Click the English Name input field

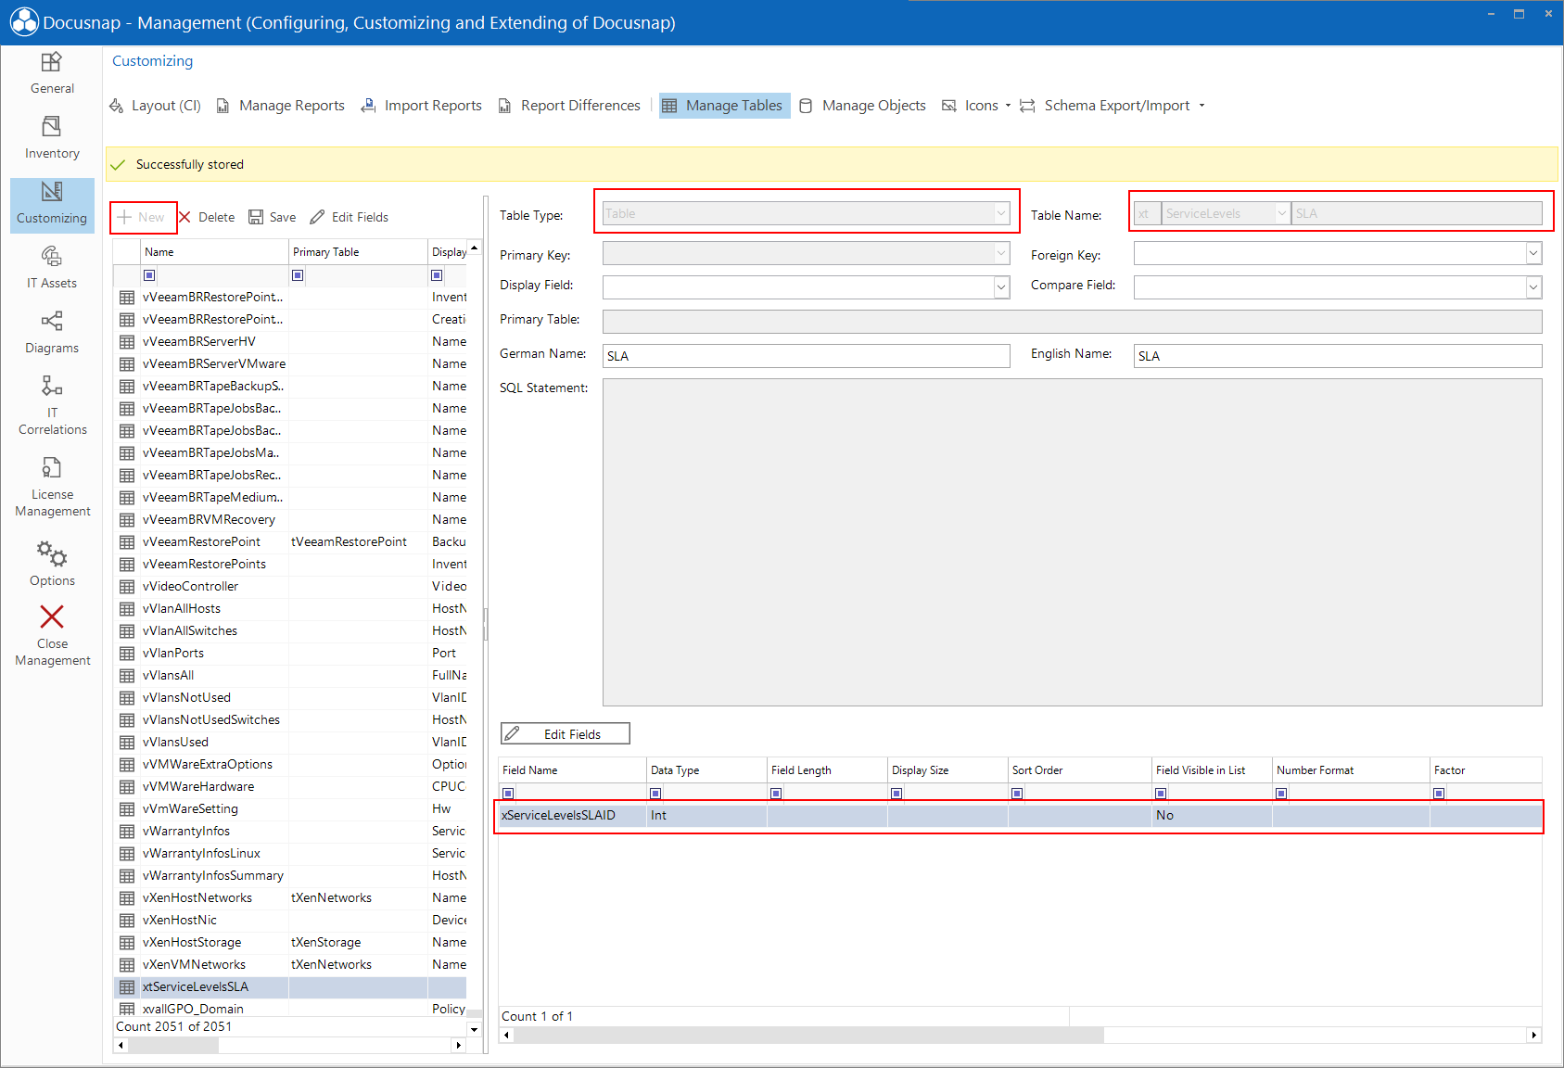pyautogui.click(x=1337, y=356)
